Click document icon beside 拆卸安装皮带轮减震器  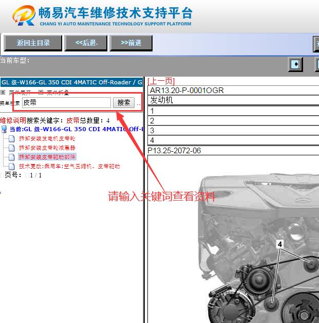(x=12, y=148)
